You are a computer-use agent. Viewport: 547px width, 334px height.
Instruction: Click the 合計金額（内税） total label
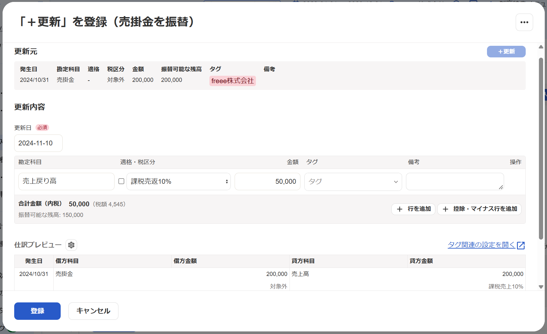pos(40,204)
